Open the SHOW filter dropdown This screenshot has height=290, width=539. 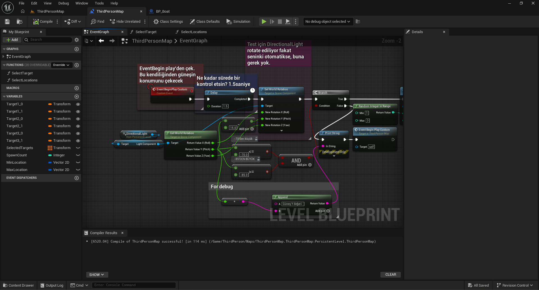coord(97,275)
